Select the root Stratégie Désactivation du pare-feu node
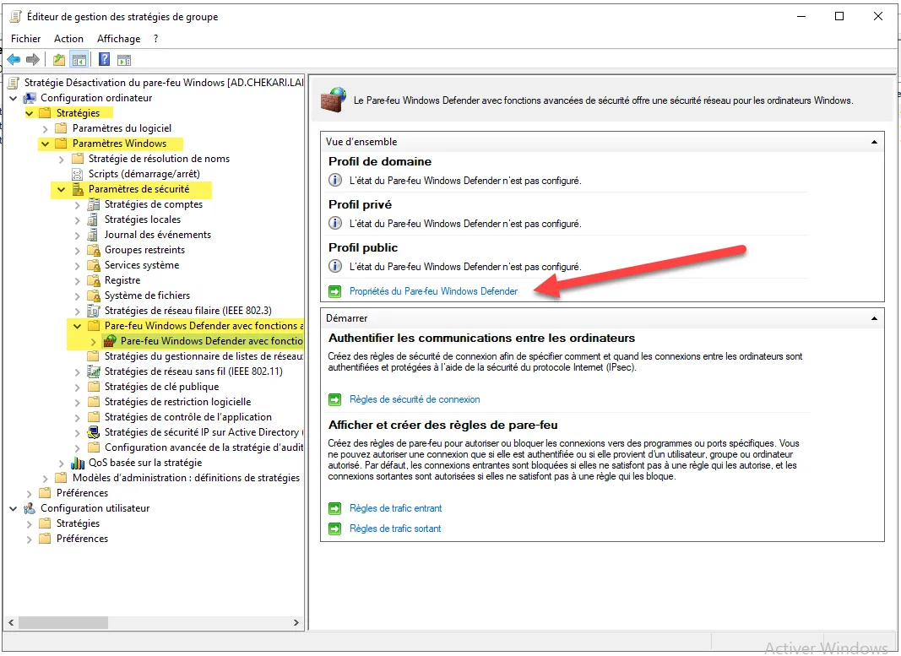Image resolution: width=901 pixels, height=656 pixels. point(164,83)
